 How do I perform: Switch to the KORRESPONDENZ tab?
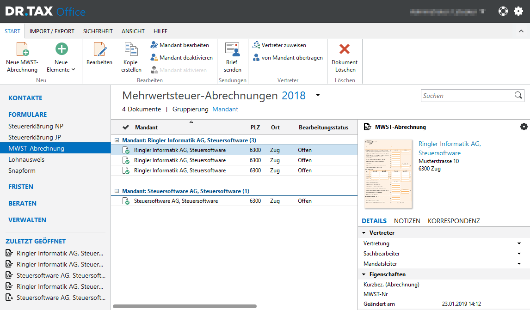pyautogui.click(x=454, y=221)
